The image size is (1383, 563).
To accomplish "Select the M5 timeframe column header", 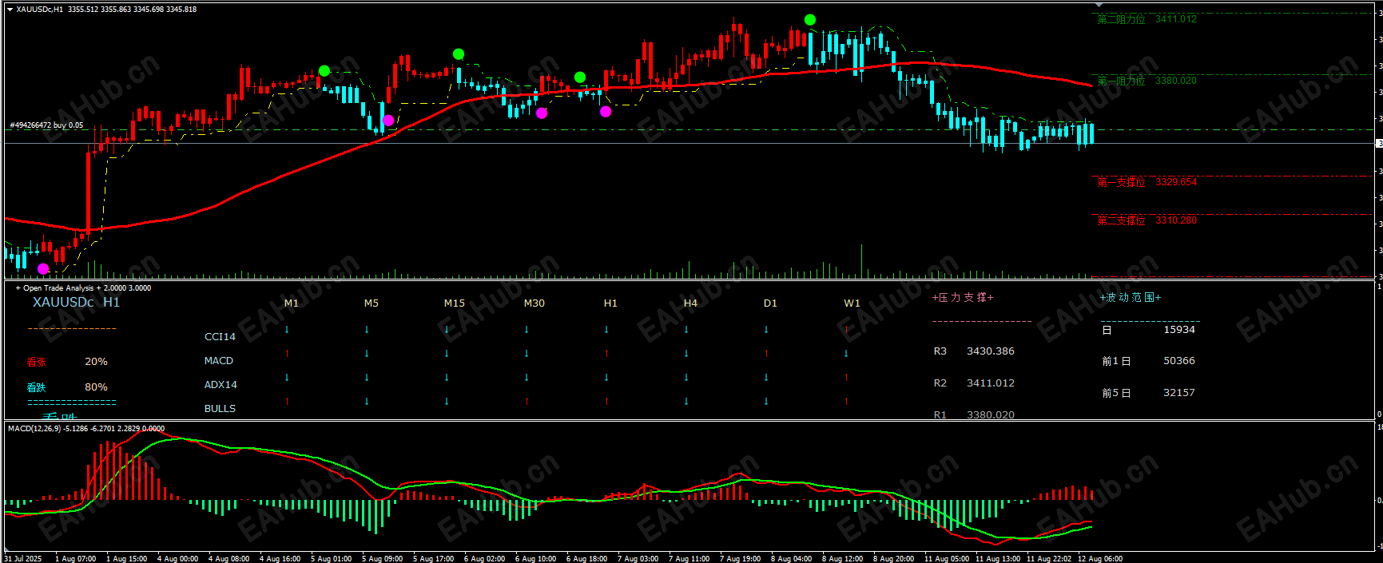I will tap(372, 303).
